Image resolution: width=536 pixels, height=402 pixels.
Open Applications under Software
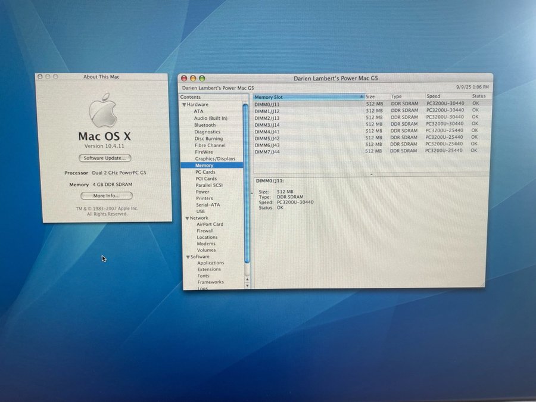[x=211, y=263]
